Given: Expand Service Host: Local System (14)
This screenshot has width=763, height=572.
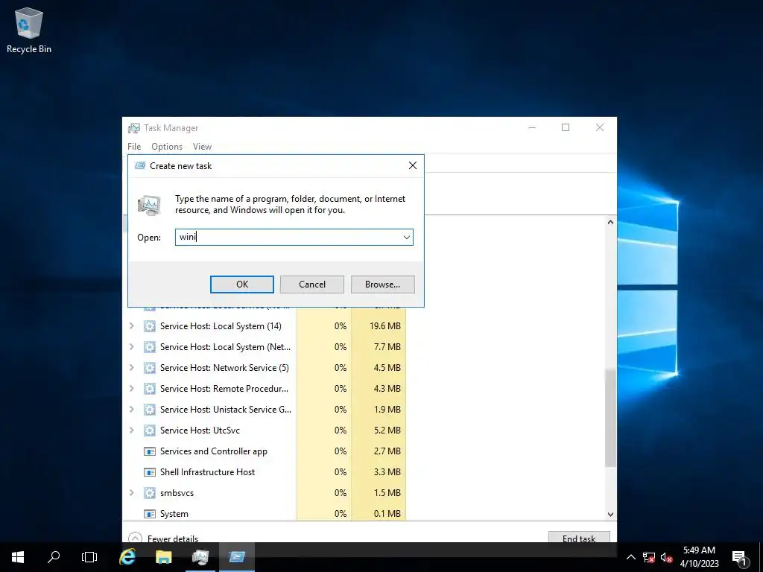Looking at the screenshot, I should [131, 326].
